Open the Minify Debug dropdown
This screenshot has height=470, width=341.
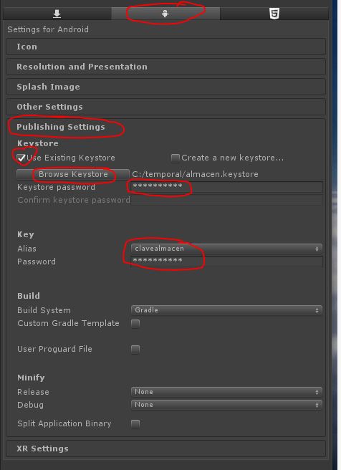[x=226, y=405]
